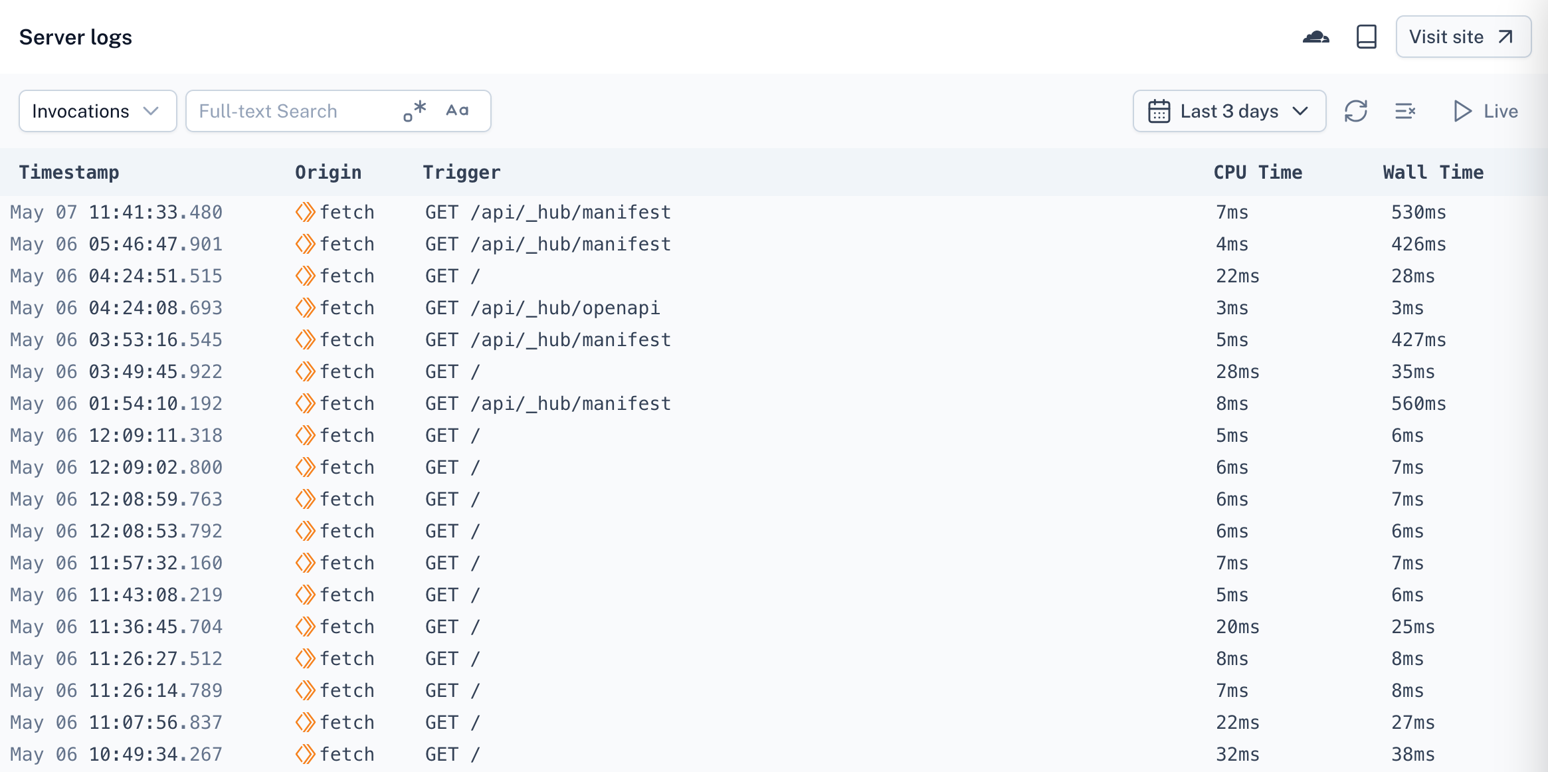Focus the Full-text Search field
The height and width of the screenshot is (772, 1548).
292,111
